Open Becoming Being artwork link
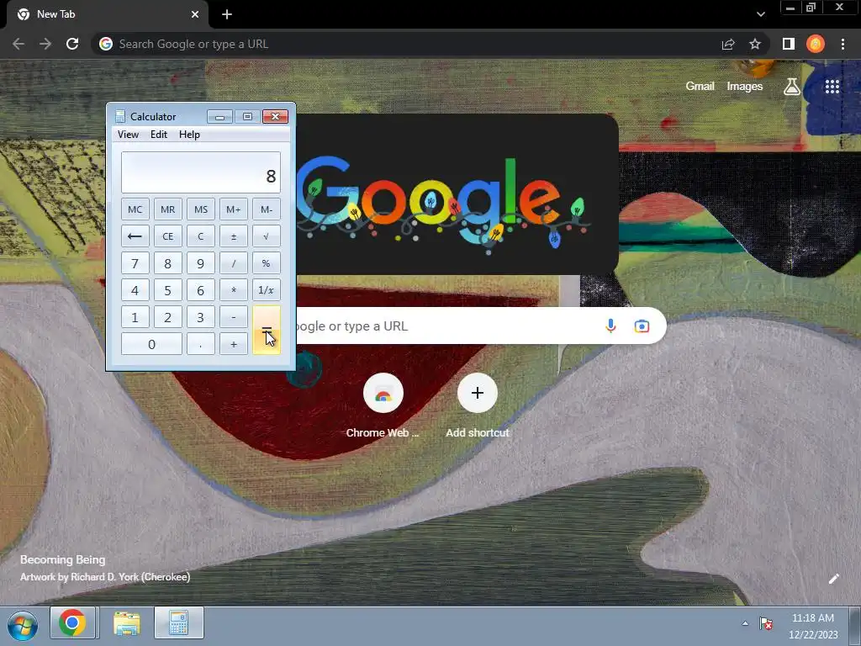861x646 pixels. point(62,559)
